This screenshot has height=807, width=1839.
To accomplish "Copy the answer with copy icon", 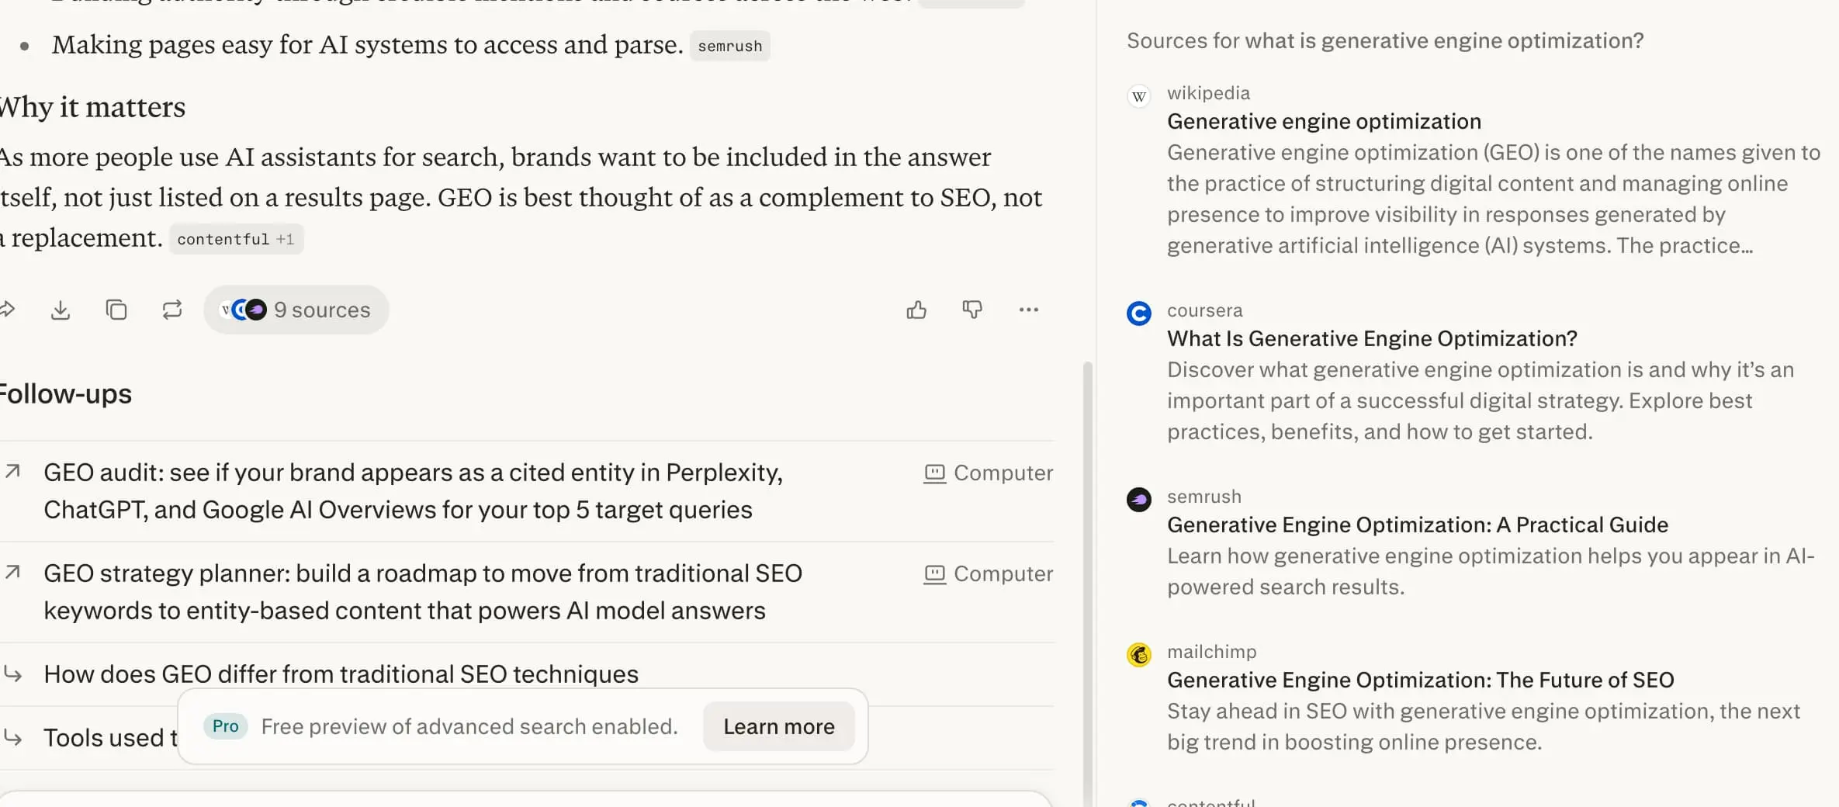I will pos(116,310).
